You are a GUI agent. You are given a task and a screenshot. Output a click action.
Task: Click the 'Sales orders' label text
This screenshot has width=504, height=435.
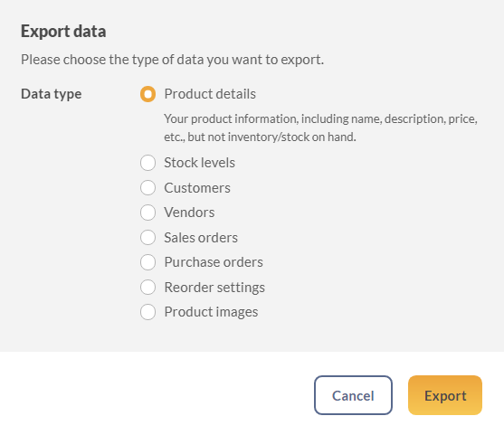coord(201,238)
